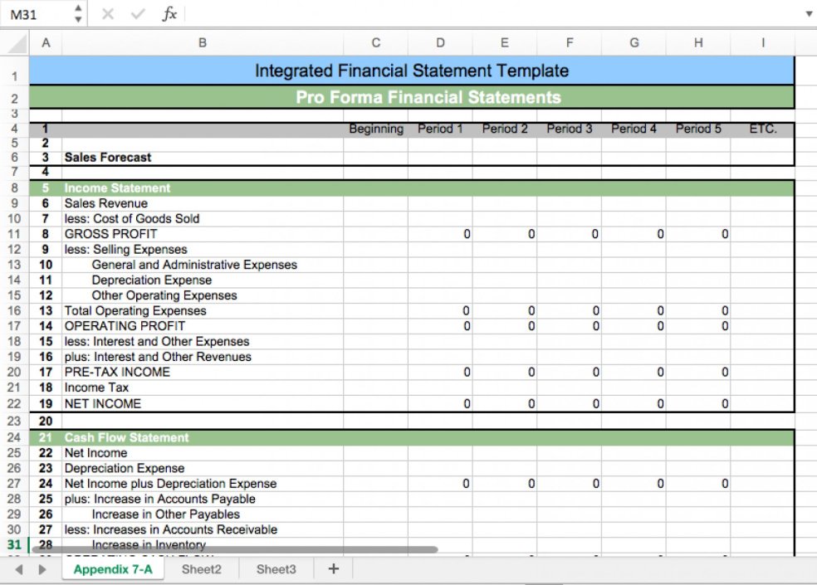The height and width of the screenshot is (585, 817).
Task: Click the previous sheet navigation arrow
Action: tap(19, 569)
